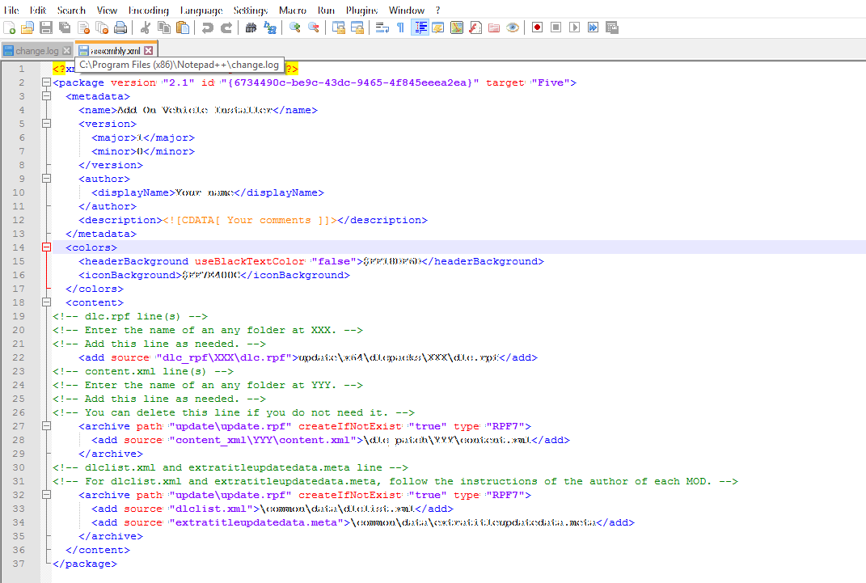Screen dimensions: 866x583
Task: Toggle the indent guide toolbar button
Action: point(420,27)
